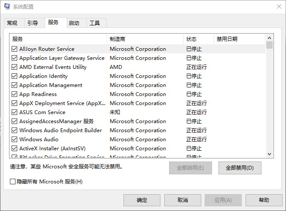This screenshot has height=211, width=286.
Task: Click the 取消 button
Action: (182, 200)
